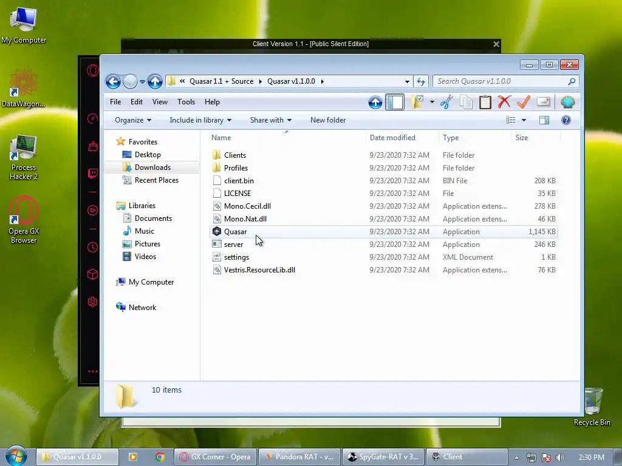
Task: Expand the address bar history dropdown
Action: (407, 82)
